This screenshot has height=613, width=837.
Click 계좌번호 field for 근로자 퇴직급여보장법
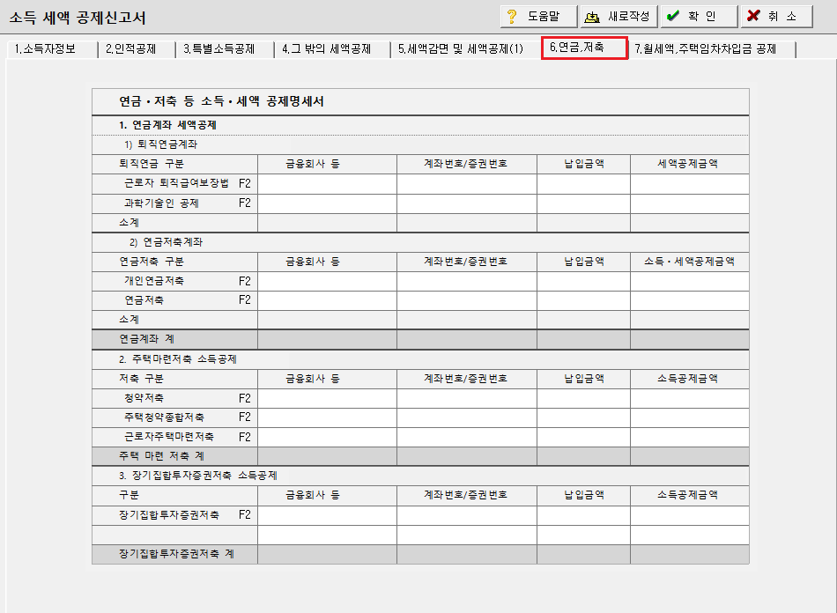tap(467, 184)
